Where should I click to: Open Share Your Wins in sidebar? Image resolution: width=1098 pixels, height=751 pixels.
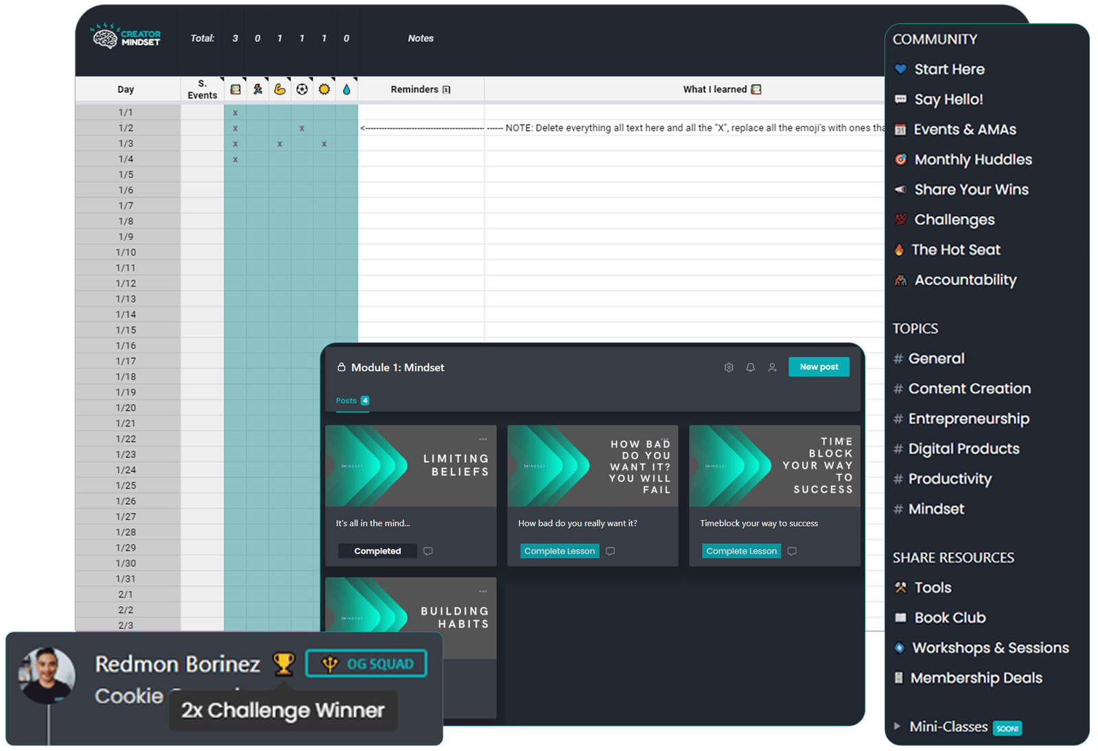(x=971, y=190)
